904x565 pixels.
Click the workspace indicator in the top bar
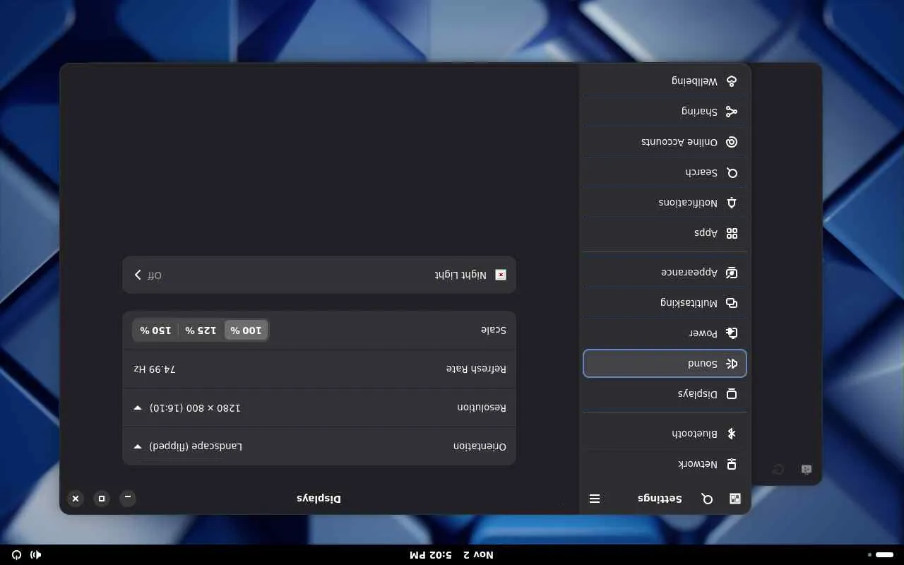(881, 555)
